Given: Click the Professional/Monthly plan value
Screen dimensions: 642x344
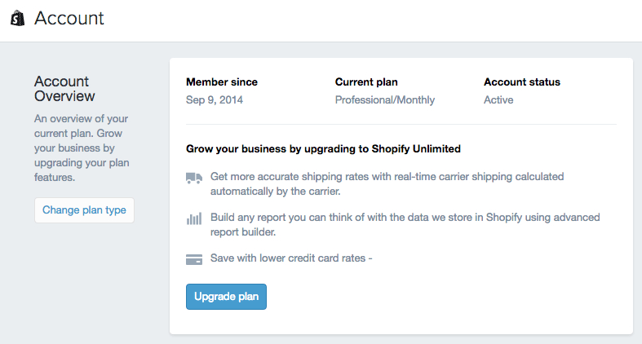Looking at the screenshot, I should pos(385,99).
